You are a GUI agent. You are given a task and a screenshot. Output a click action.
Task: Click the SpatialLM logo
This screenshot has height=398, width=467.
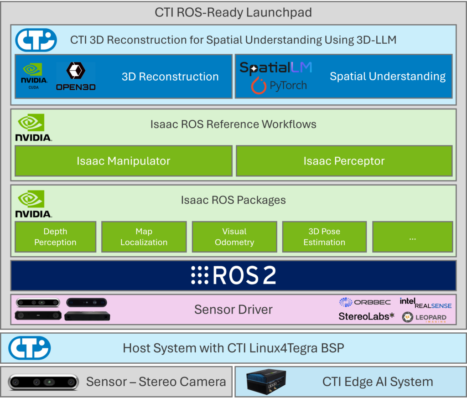(x=276, y=67)
